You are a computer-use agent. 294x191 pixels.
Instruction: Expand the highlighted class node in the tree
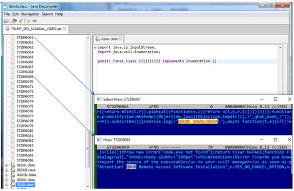click(7, 185)
